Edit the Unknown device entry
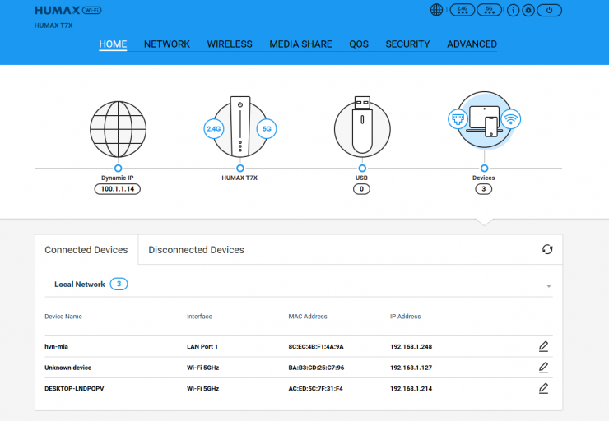 [543, 368]
